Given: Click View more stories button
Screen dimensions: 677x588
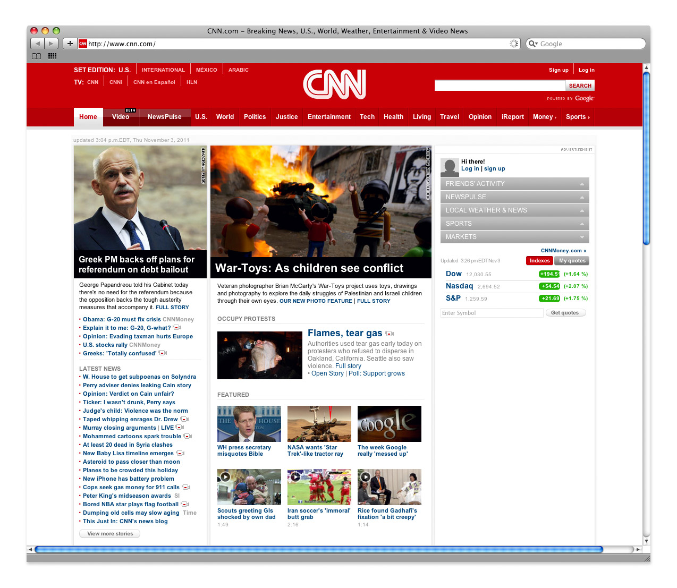Looking at the screenshot, I should click(110, 534).
